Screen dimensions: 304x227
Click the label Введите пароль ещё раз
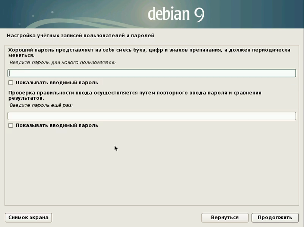41,105
